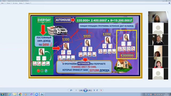Viewport: 171px width, 96px height.
Task: Delete the photo with the red X
Action: 101,90
